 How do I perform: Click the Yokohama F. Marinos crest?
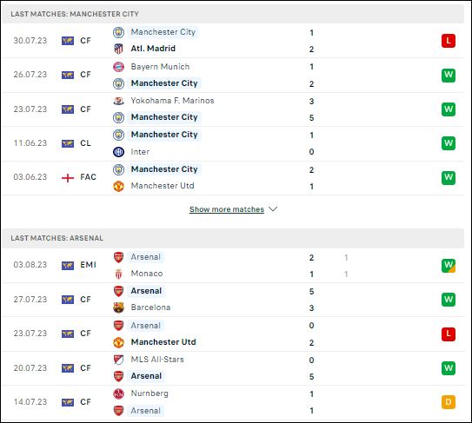[118, 101]
